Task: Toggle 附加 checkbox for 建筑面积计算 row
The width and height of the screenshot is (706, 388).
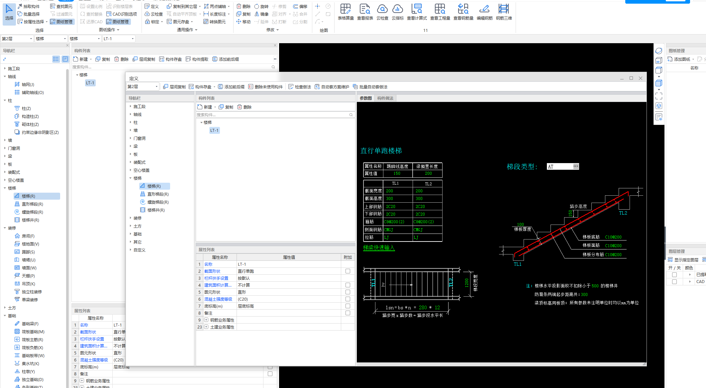Action: tap(348, 285)
